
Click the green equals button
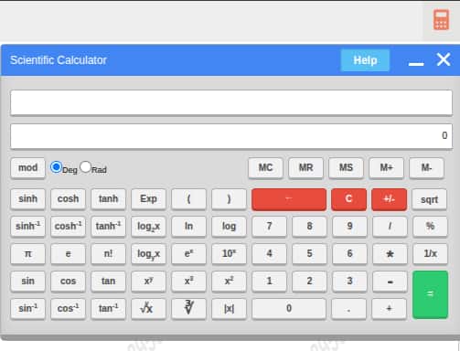point(430,294)
